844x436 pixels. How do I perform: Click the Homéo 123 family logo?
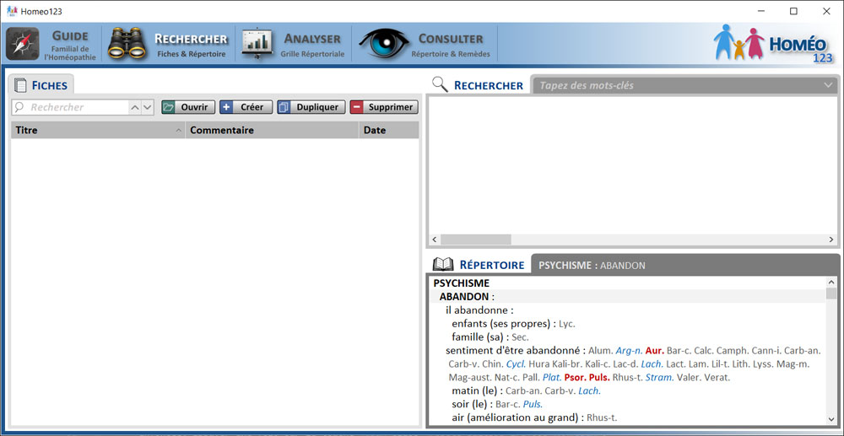coord(773,44)
